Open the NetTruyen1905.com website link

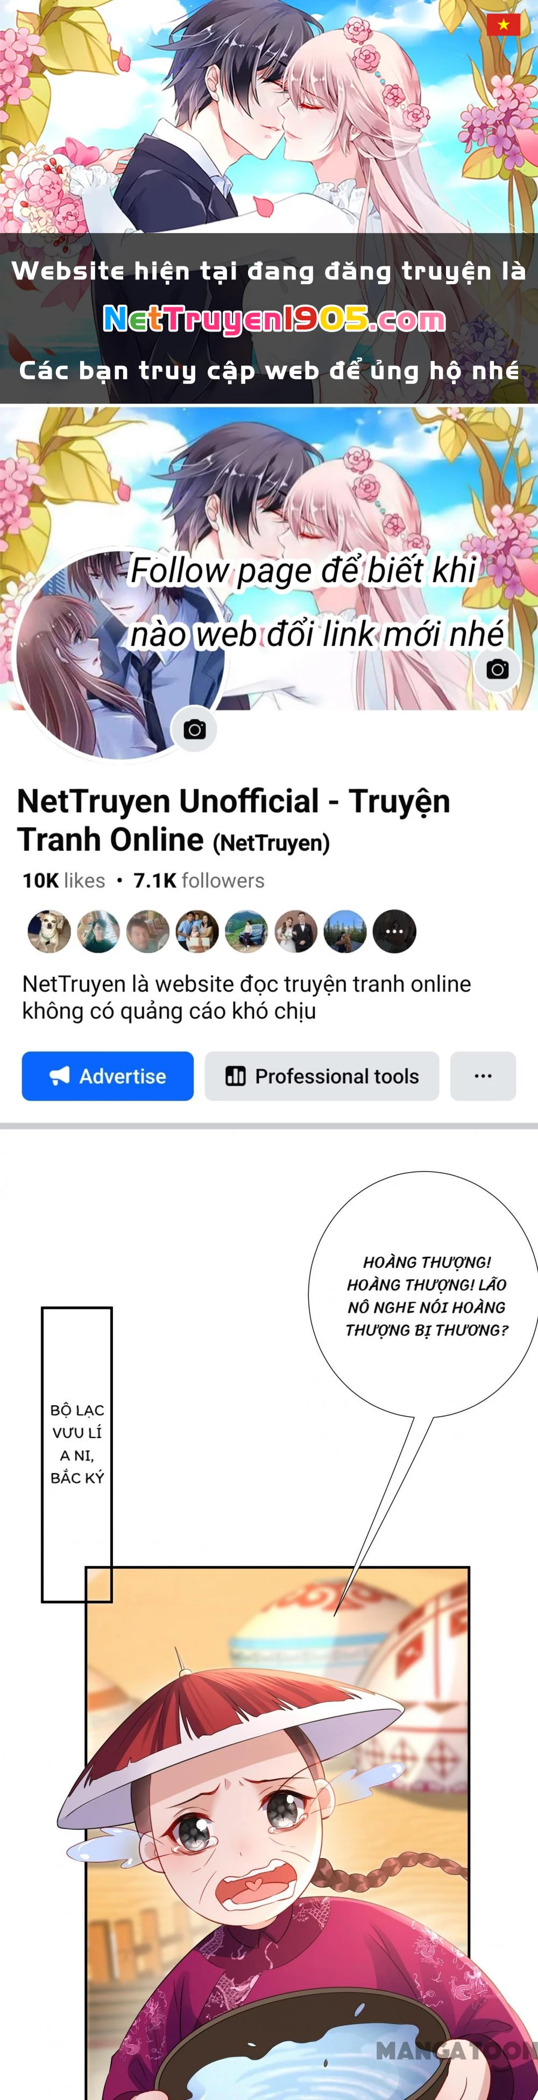point(275,320)
